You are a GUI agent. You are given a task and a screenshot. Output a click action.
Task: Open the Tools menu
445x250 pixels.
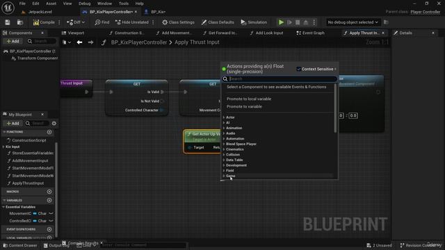[124, 3]
